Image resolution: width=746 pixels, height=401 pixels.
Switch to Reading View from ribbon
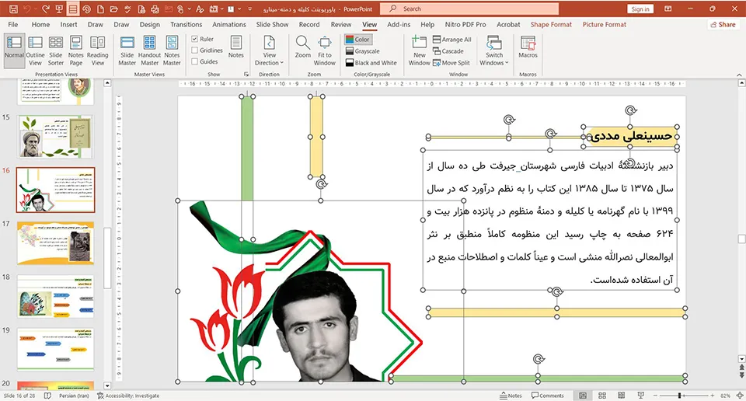click(x=98, y=51)
